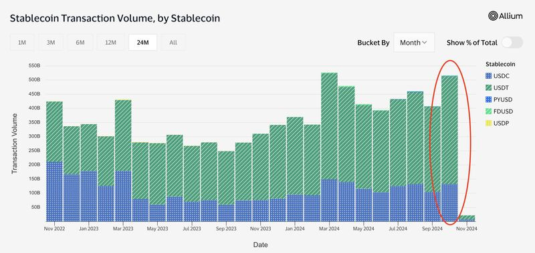535x253 pixels.
Task: Select the 3M time range
Action: (x=51, y=43)
